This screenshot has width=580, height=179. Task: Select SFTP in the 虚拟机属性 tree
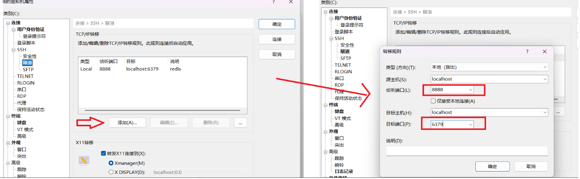[28, 69]
